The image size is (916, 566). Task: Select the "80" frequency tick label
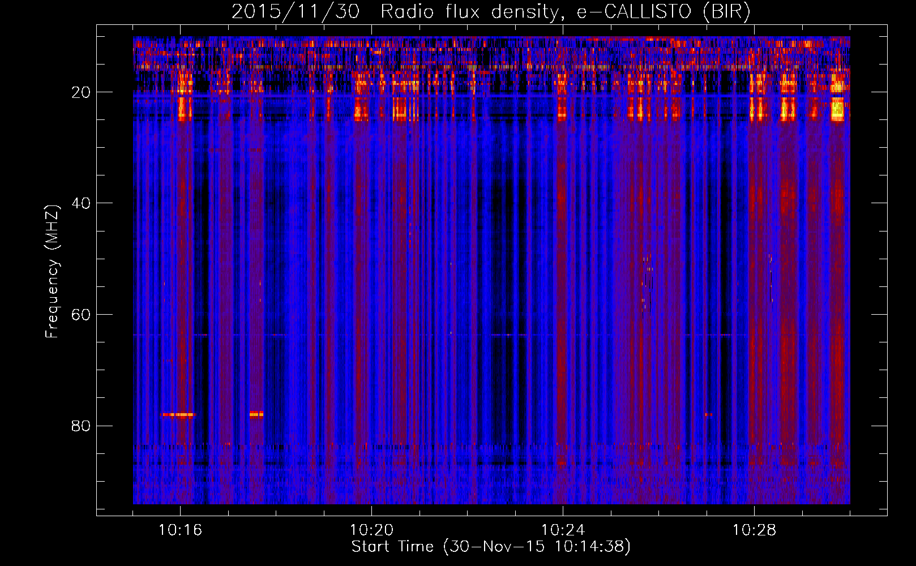(x=82, y=426)
